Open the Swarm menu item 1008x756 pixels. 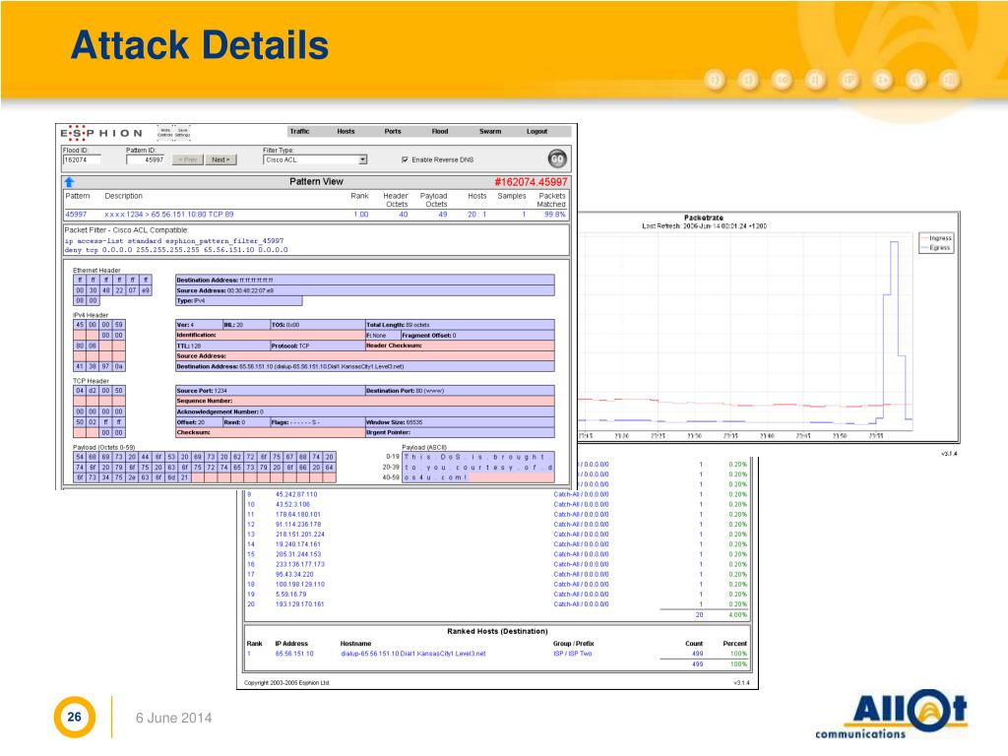tap(490, 131)
